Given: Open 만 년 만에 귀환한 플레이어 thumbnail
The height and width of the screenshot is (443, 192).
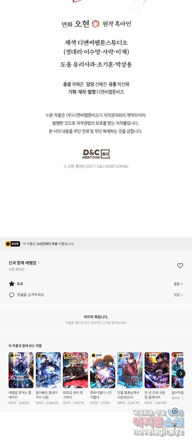Looking at the screenshot, I should click(x=157, y=370).
